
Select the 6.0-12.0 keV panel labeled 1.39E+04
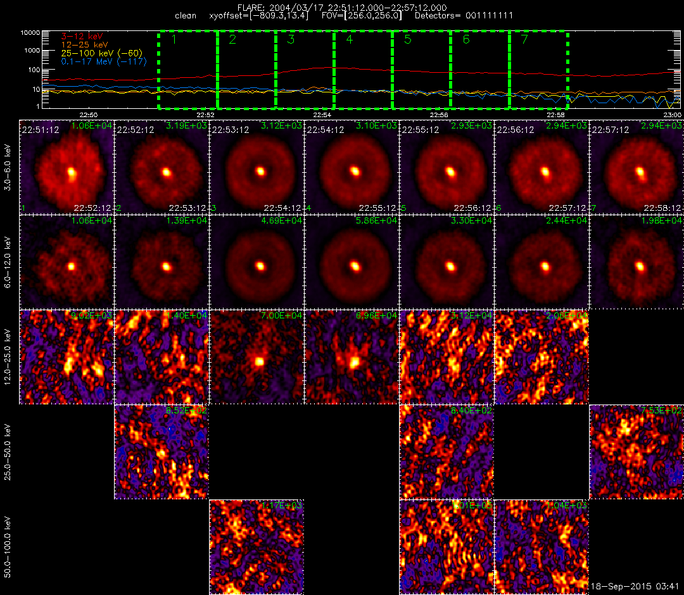pos(162,263)
